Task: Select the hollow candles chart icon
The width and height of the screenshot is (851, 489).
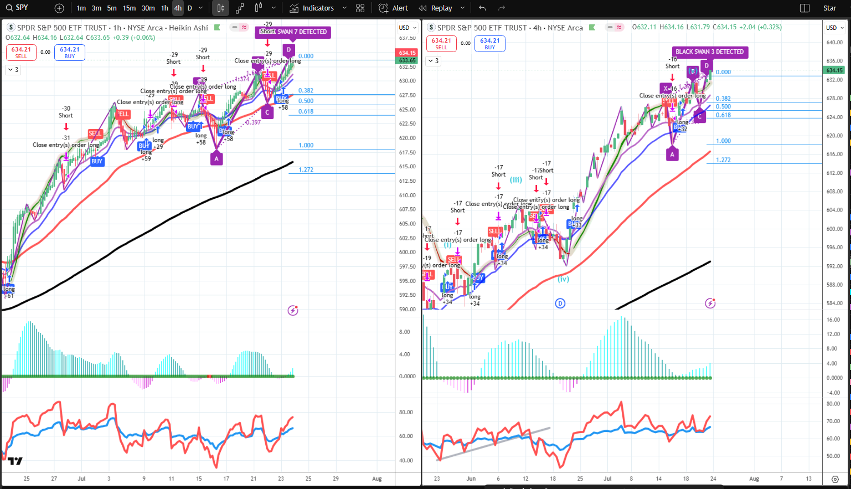Action: [x=258, y=8]
